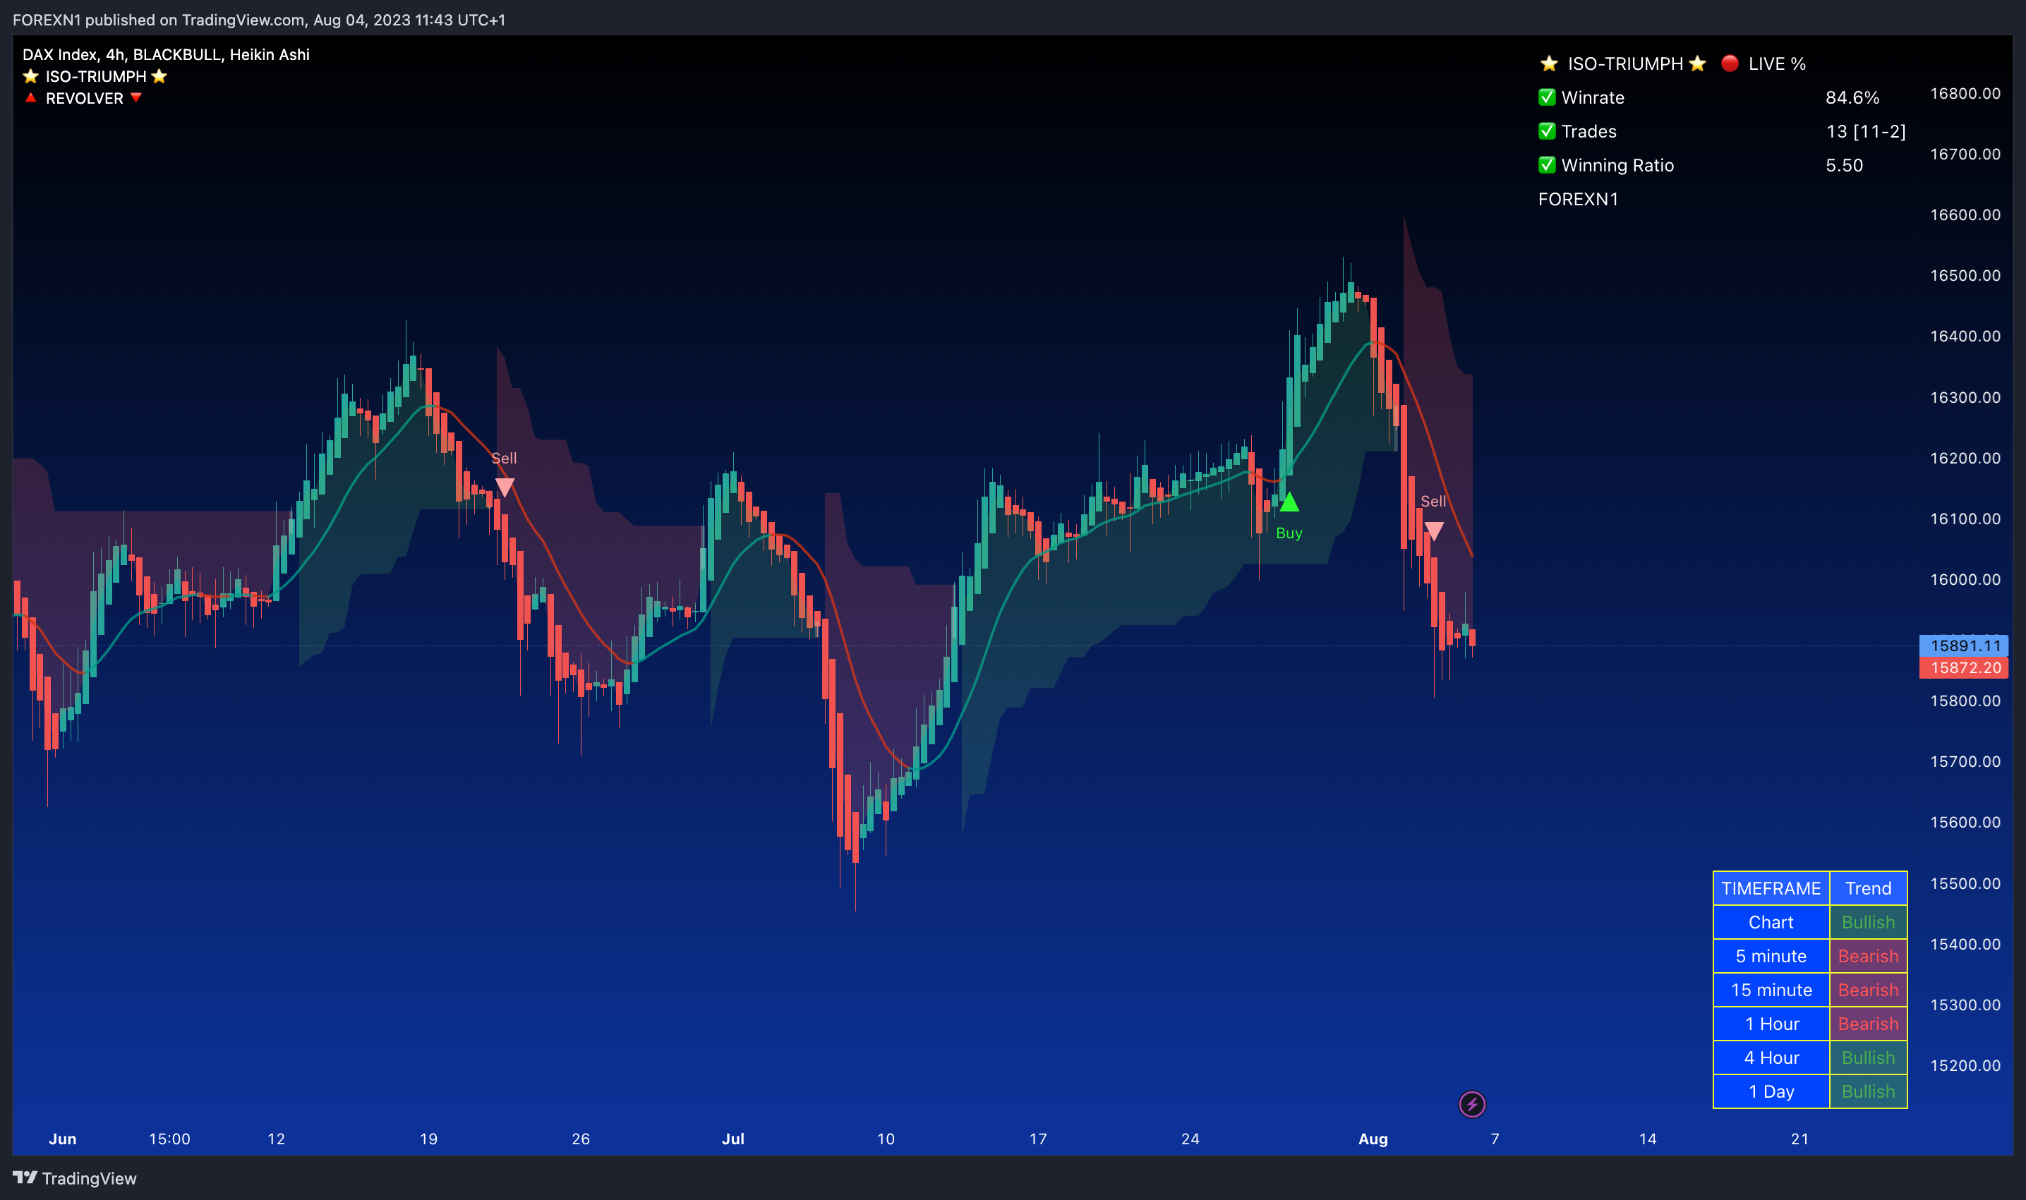Click the Trend table header cell
The width and height of the screenshot is (2026, 1200).
1869,888
